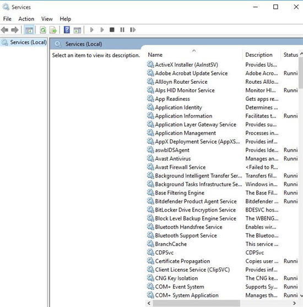Click the Pause Service toolbar icon
Viewport: 303px width, 307px height.
(122, 30)
